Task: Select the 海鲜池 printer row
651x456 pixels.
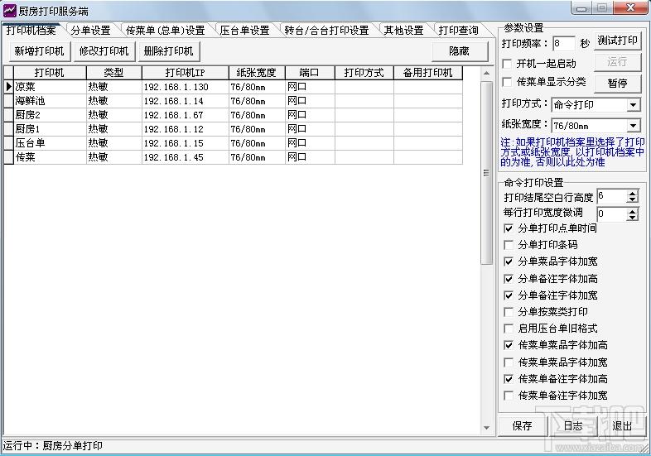Action: [234, 101]
